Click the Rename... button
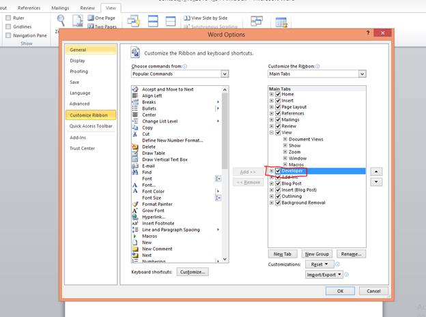Viewport: 426px width, 317px height. (351, 254)
